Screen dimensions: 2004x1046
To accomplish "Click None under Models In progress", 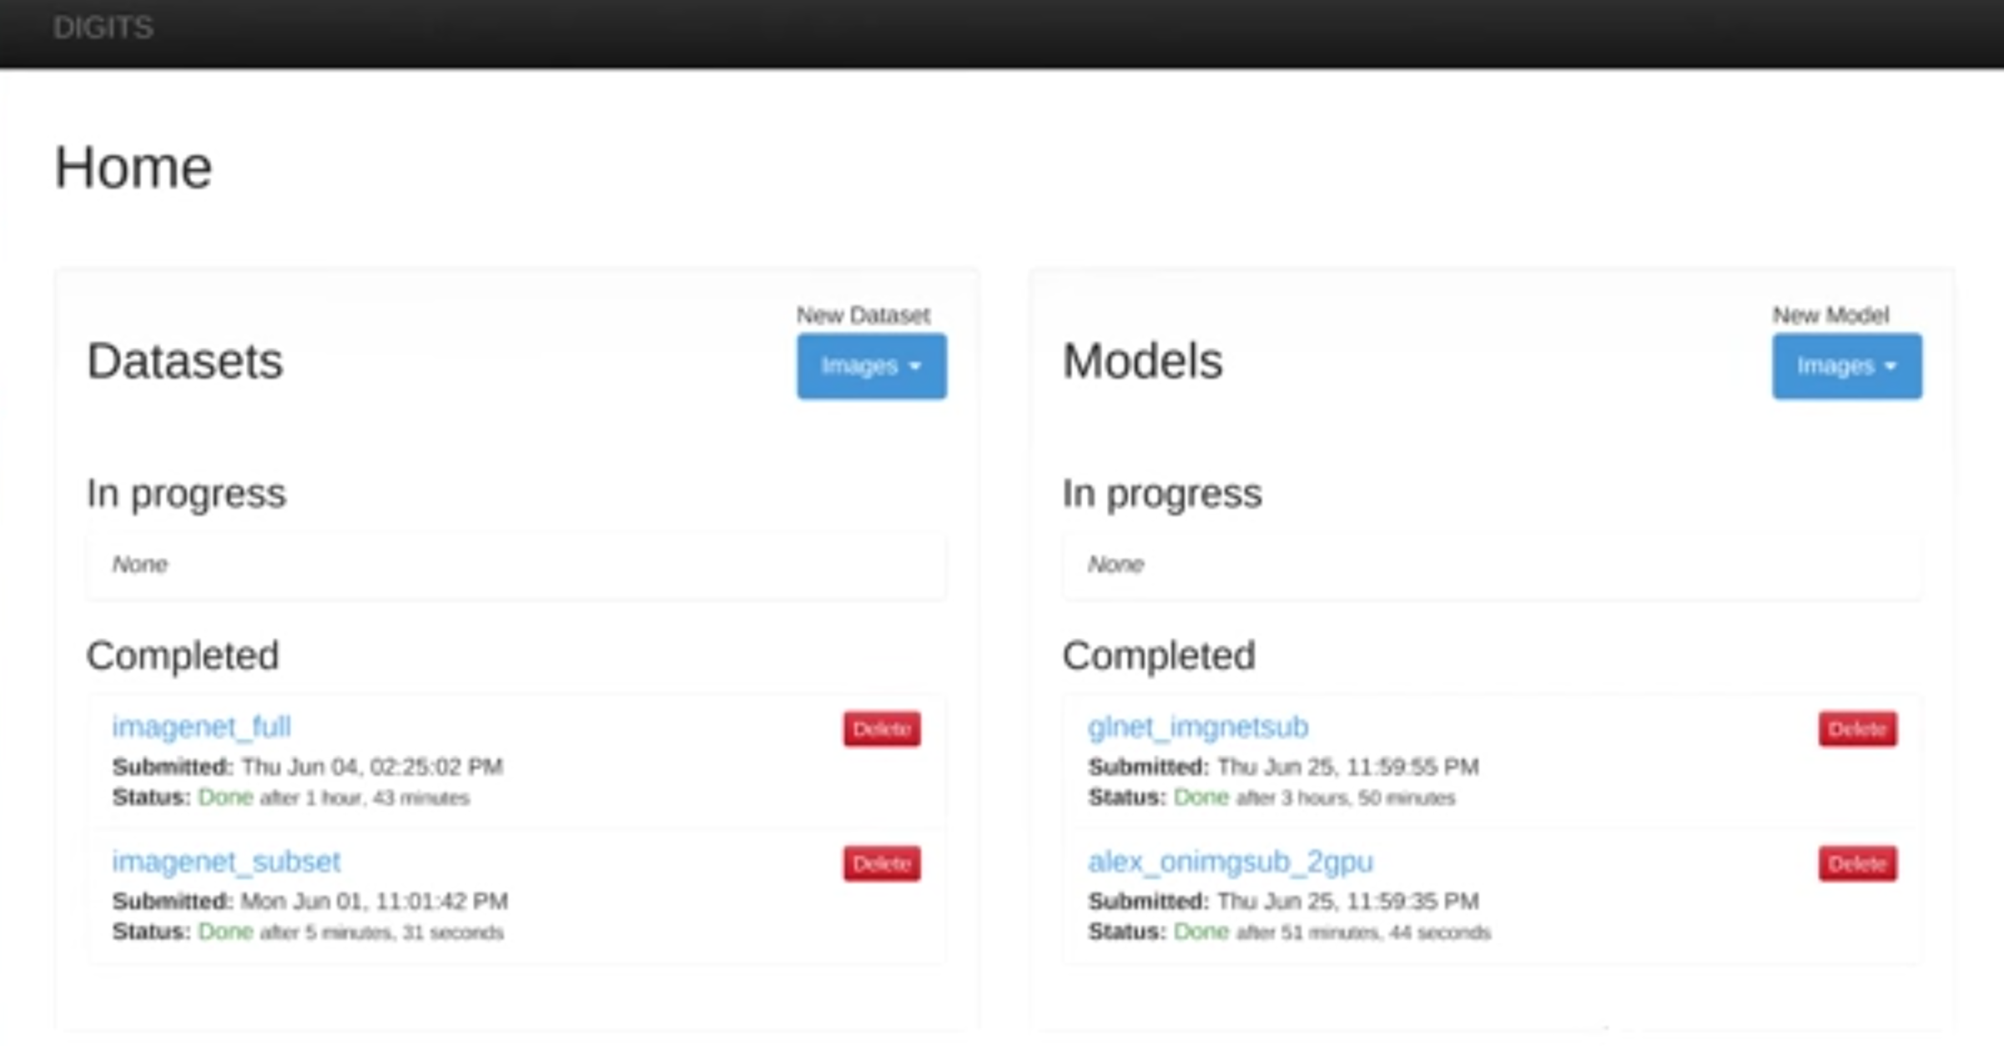I will pyautogui.click(x=1115, y=565).
